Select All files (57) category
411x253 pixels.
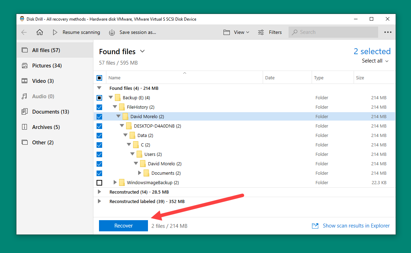coord(55,50)
